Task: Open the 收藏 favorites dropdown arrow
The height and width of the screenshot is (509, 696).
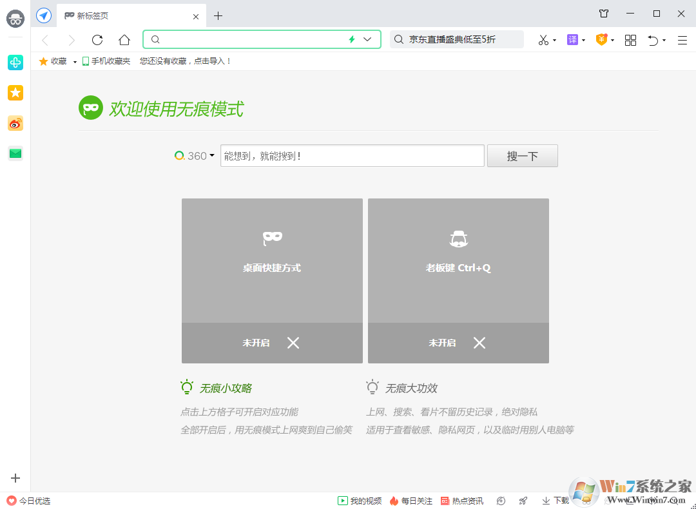Action: tap(73, 61)
